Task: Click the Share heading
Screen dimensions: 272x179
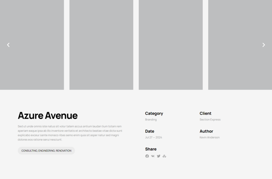Action: pos(151,149)
